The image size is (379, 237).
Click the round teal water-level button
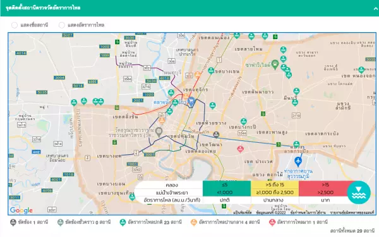tap(359, 193)
